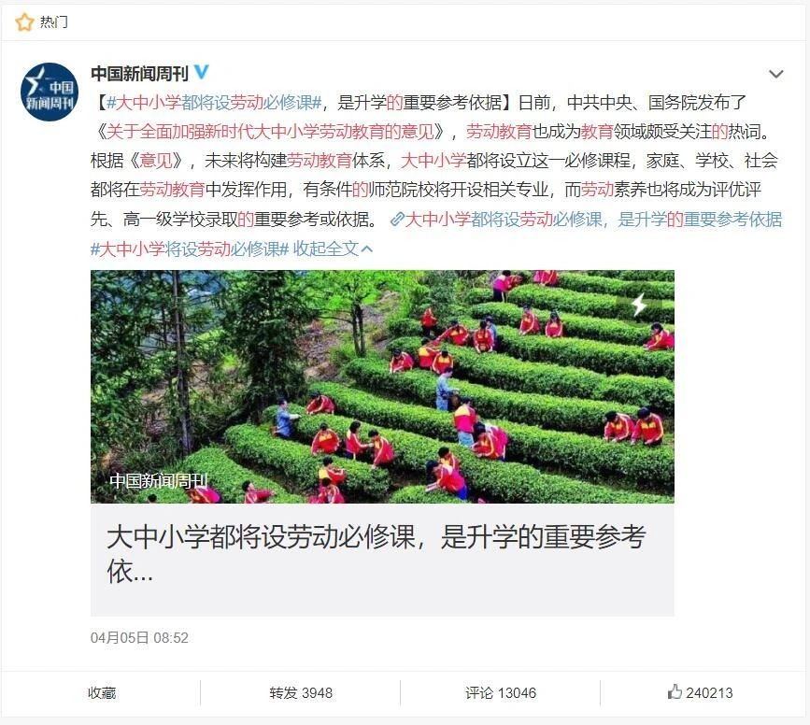Screen dimensions: 810x725
Task: Open the link icon before the article link
Action: (397, 220)
